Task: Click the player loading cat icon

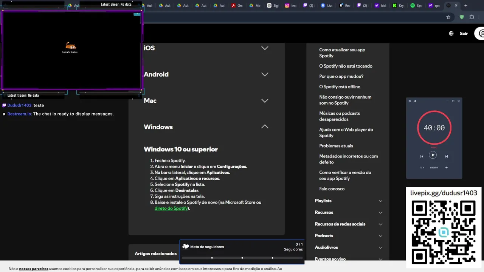Action: coord(70,46)
